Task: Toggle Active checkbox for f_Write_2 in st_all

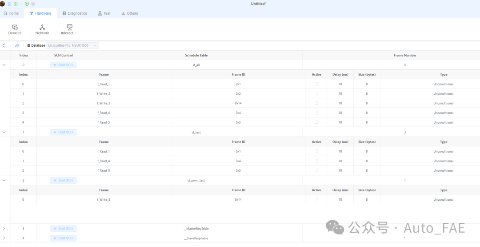Action: tap(316, 93)
